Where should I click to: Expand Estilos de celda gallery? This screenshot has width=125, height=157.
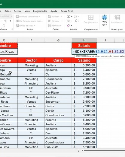coord(26,26)
